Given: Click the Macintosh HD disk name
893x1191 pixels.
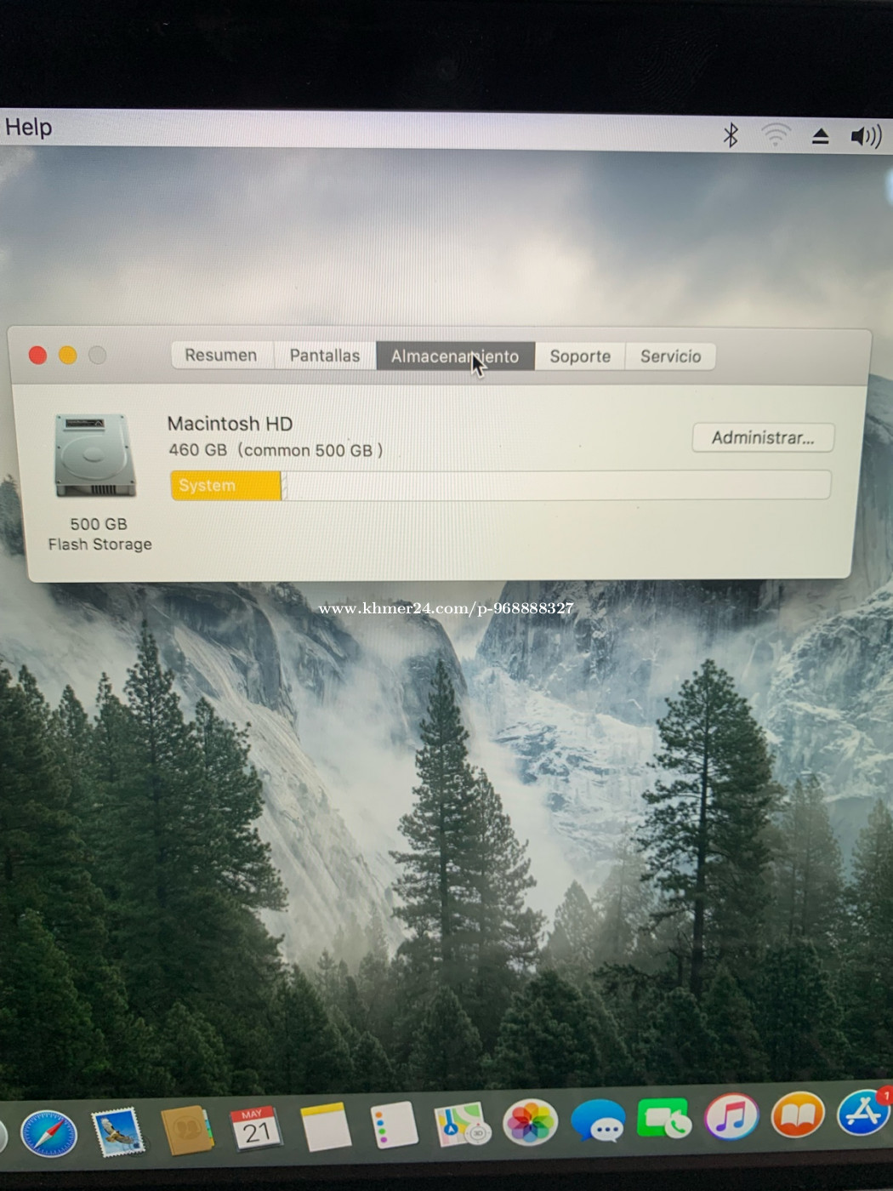Looking at the screenshot, I should (x=230, y=424).
